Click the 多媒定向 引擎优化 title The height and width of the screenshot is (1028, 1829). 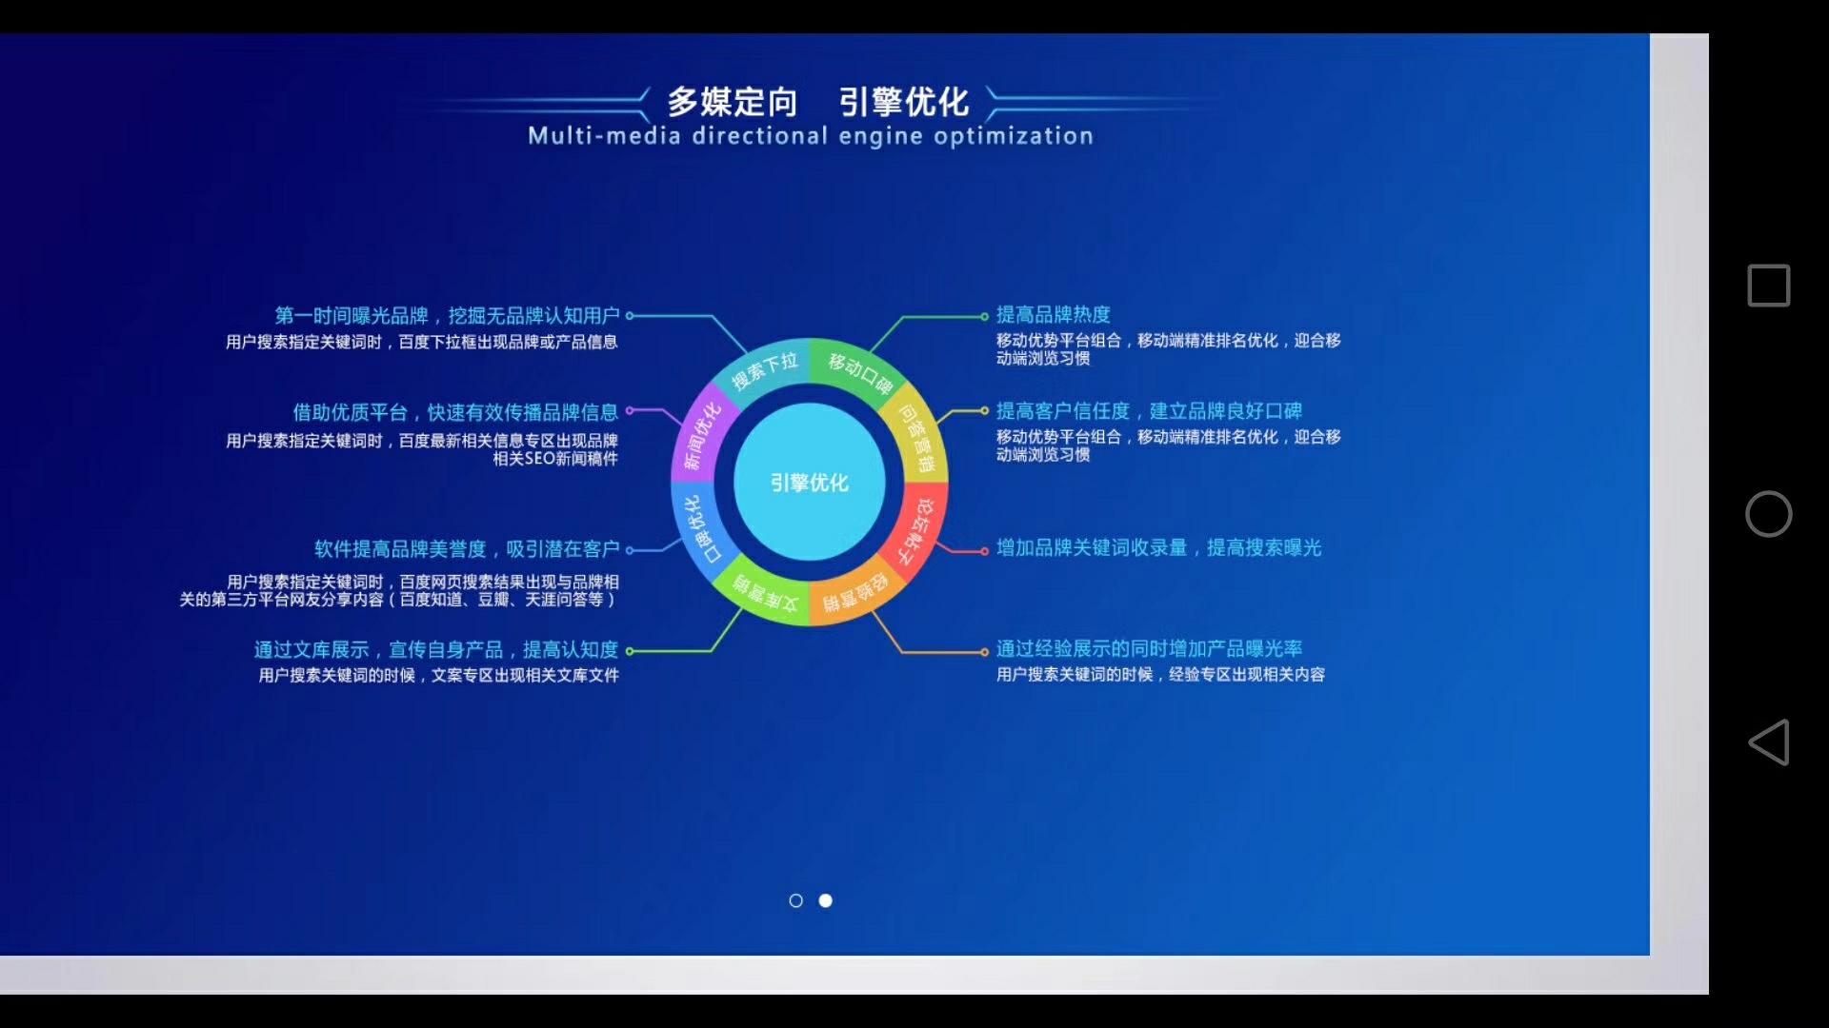pyautogui.click(x=816, y=102)
